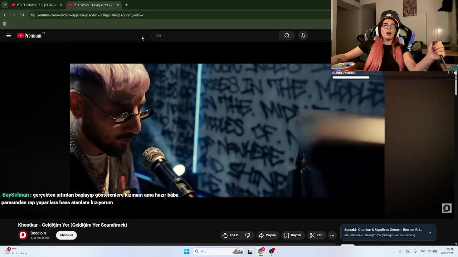This screenshot has height=257, width=458.
Task: Subscribe to Onedio with Abone ol
Action: (x=66, y=235)
